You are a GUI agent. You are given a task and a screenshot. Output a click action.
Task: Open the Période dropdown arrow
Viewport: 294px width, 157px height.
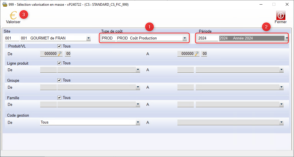[287, 38]
